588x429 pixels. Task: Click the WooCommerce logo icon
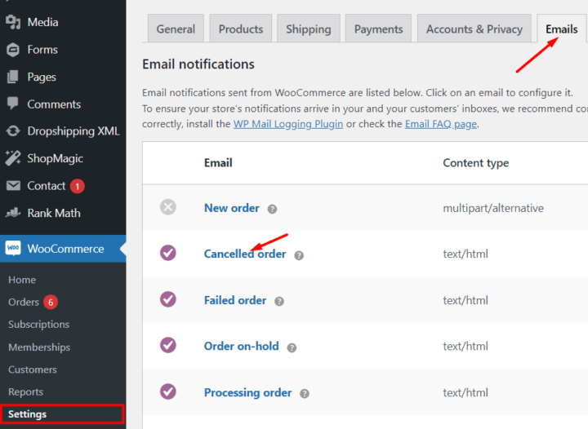tap(13, 248)
